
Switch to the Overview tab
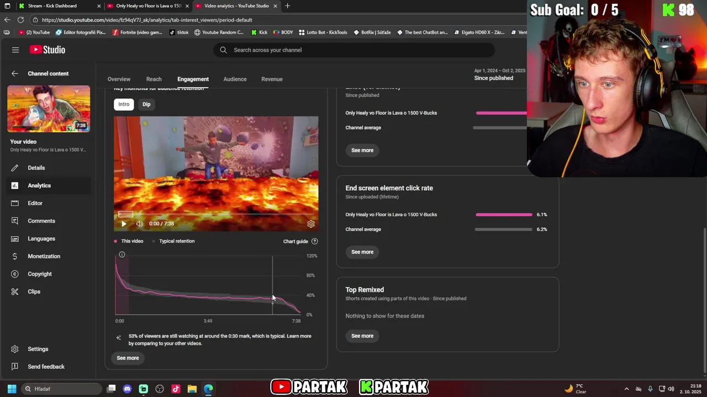[119, 79]
